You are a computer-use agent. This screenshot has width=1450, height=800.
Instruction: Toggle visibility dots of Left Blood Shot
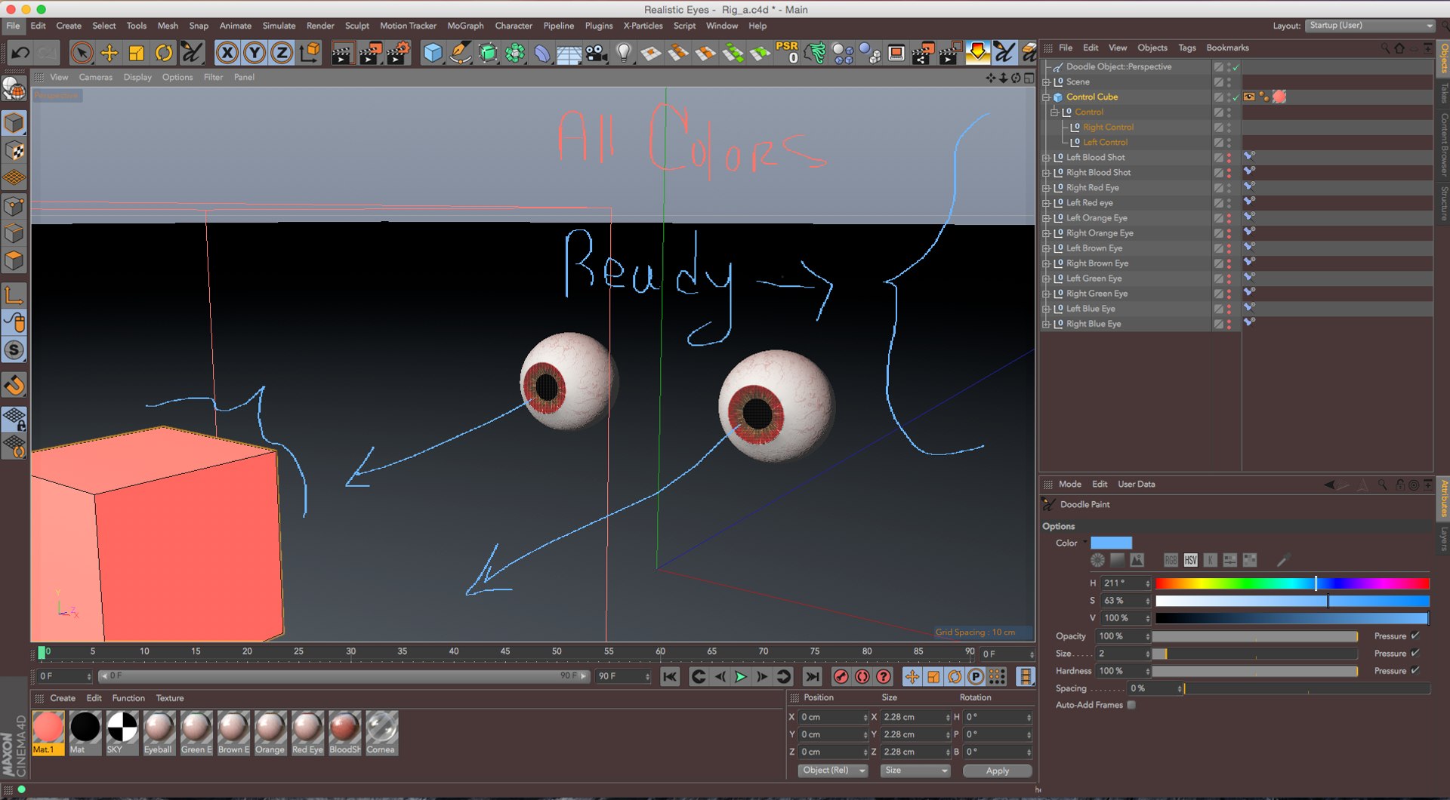coord(1229,158)
